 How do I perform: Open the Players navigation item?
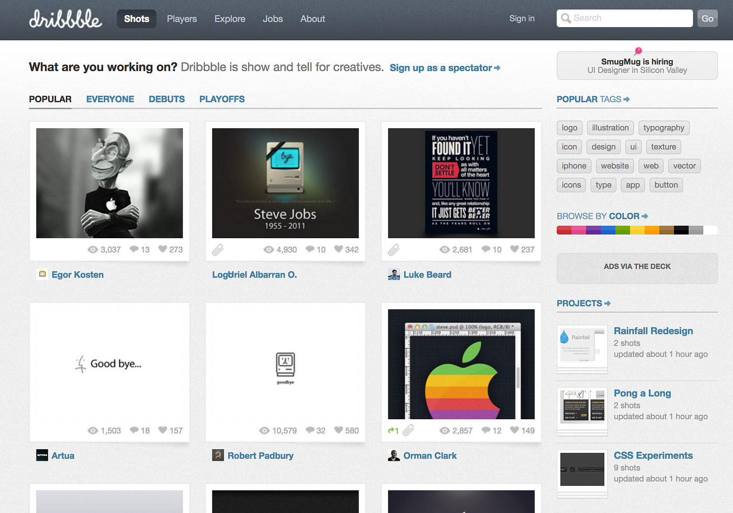pyautogui.click(x=182, y=19)
